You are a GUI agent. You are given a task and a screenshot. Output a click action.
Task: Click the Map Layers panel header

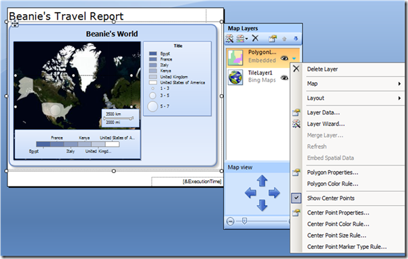coord(263,28)
